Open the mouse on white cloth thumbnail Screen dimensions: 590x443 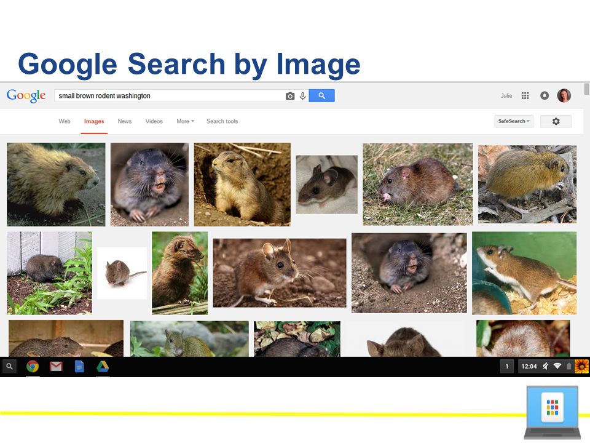[x=326, y=185]
